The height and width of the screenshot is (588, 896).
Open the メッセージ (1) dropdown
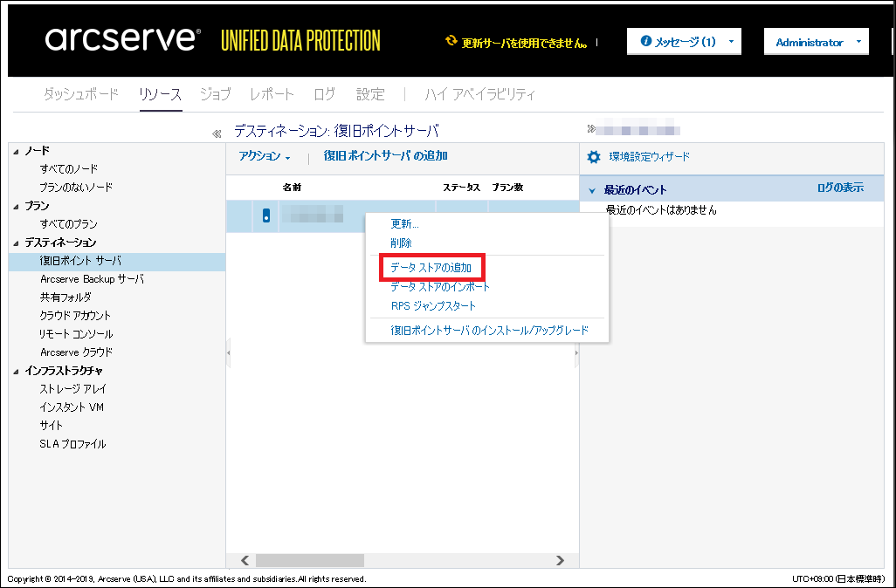tap(684, 42)
